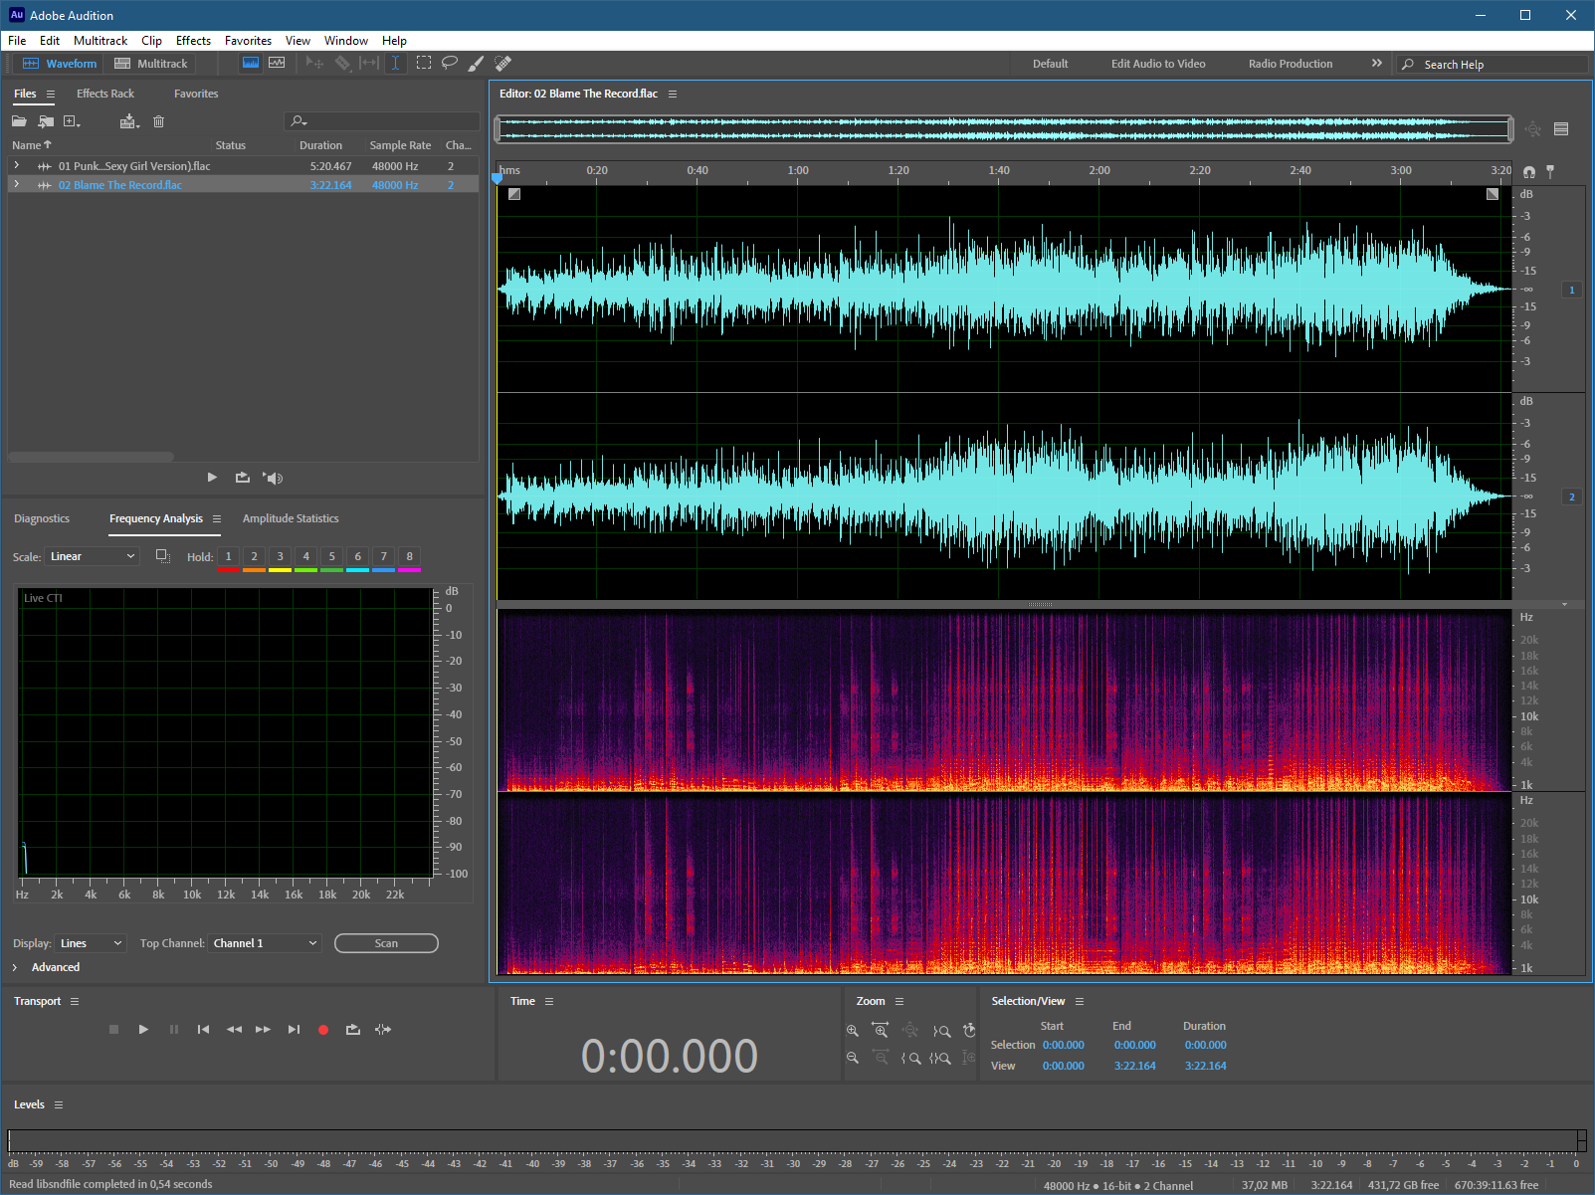Screen dimensions: 1595x1195
Task: Select the Lasso Selection tool
Action: point(450,63)
